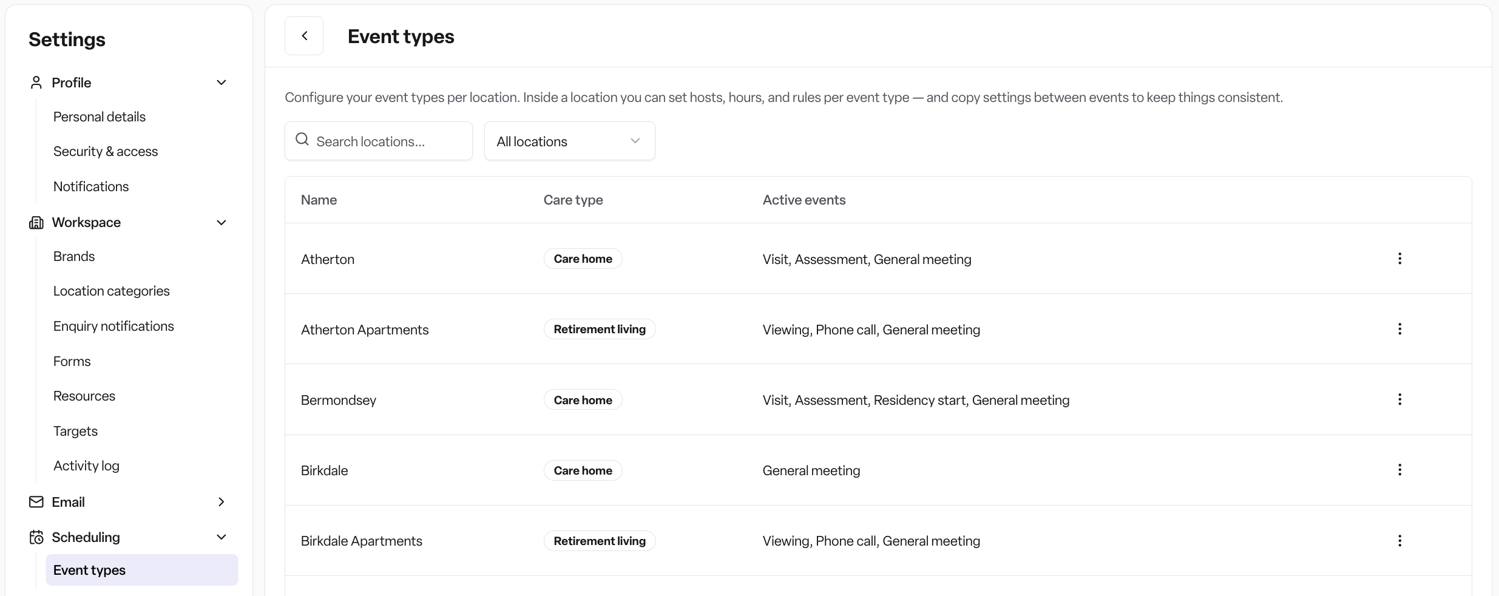Click the Email envelope icon in sidebar
The image size is (1499, 596).
click(36, 502)
